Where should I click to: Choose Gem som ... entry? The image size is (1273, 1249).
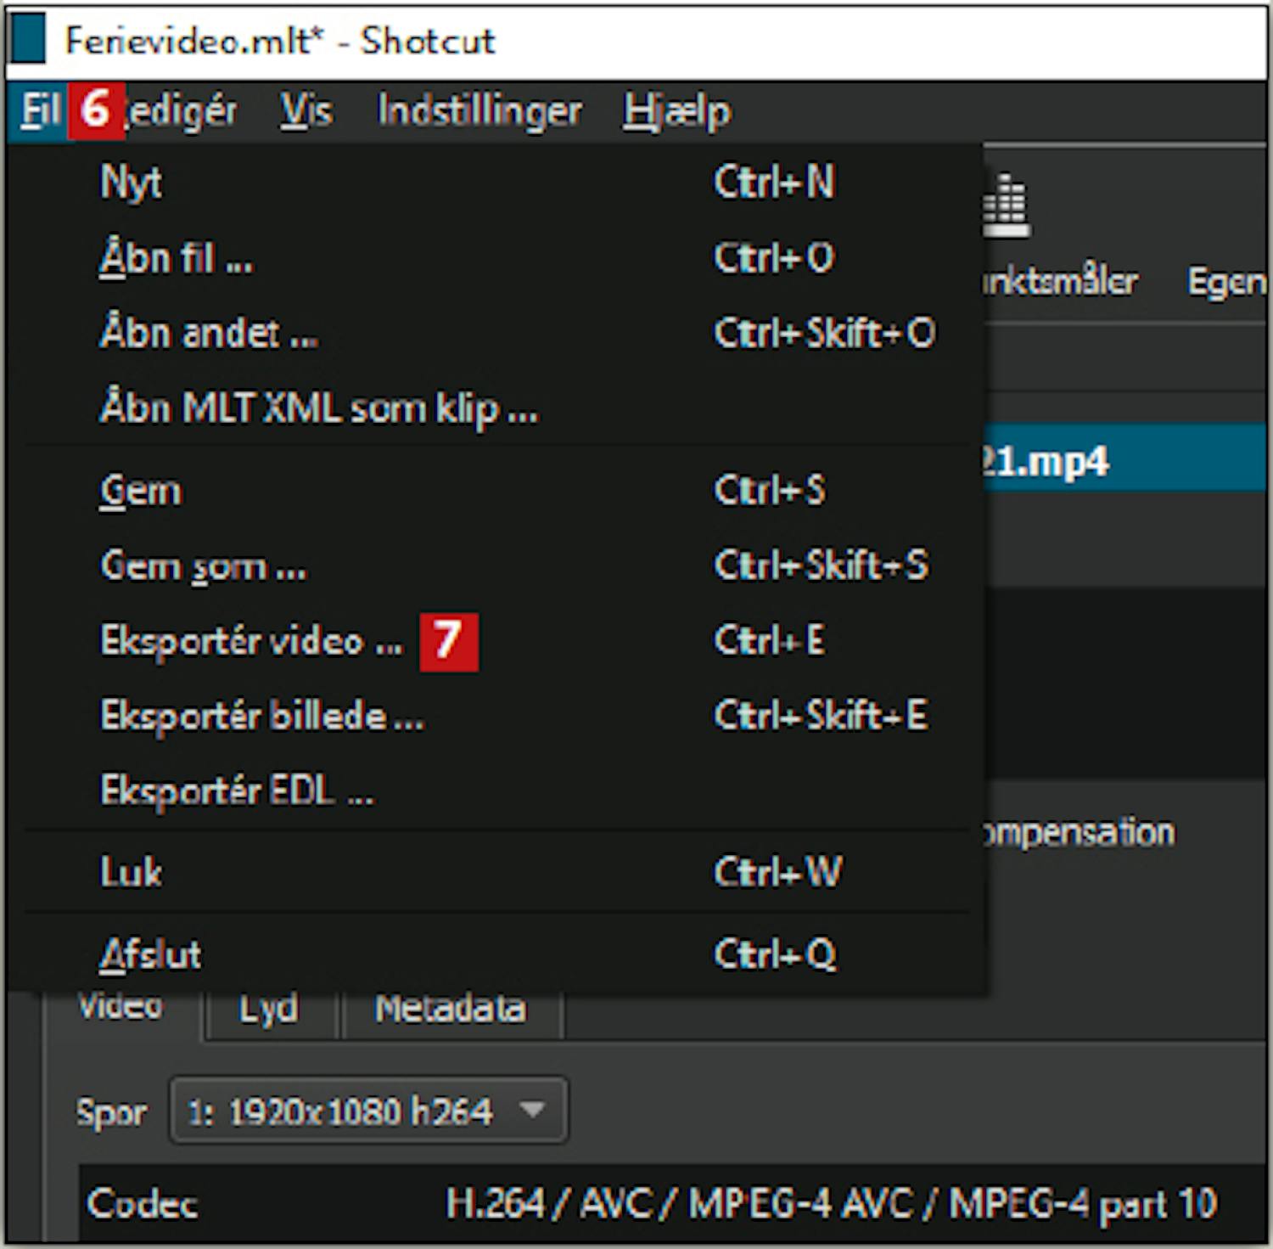(x=496, y=565)
